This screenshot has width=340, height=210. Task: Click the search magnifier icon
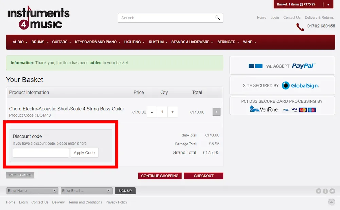(x=218, y=18)
